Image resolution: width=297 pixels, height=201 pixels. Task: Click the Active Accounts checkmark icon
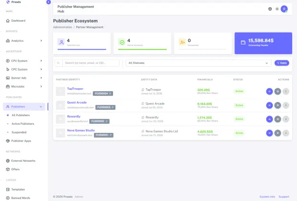[x=122, y=42]
